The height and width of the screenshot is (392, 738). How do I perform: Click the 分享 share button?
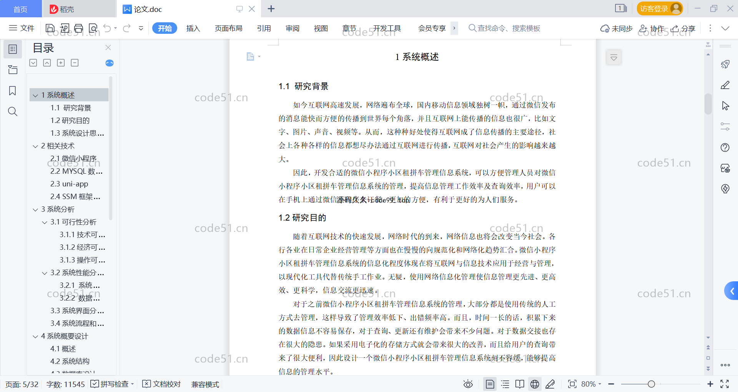683,28
